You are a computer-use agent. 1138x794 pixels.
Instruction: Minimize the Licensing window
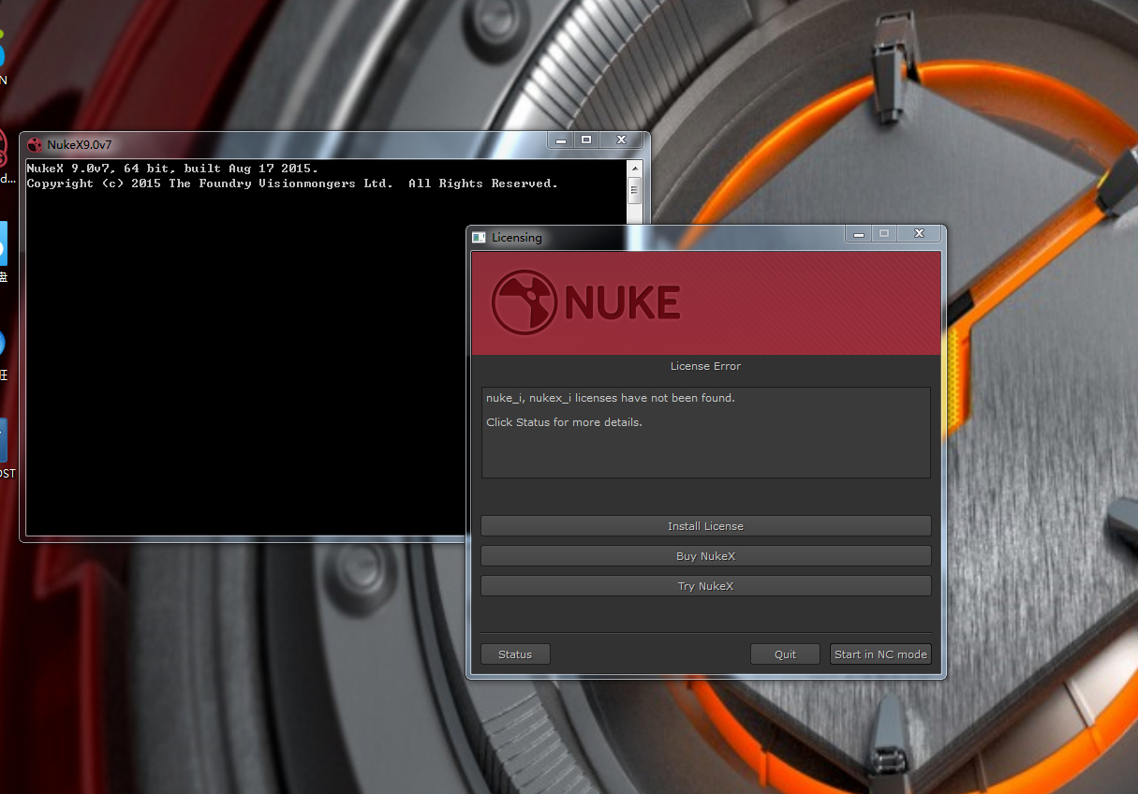point(858,233)
